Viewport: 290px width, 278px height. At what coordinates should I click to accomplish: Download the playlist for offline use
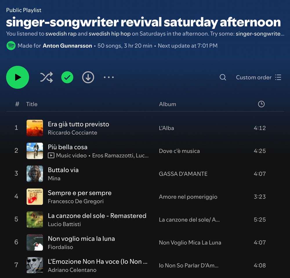pos(88,77)
